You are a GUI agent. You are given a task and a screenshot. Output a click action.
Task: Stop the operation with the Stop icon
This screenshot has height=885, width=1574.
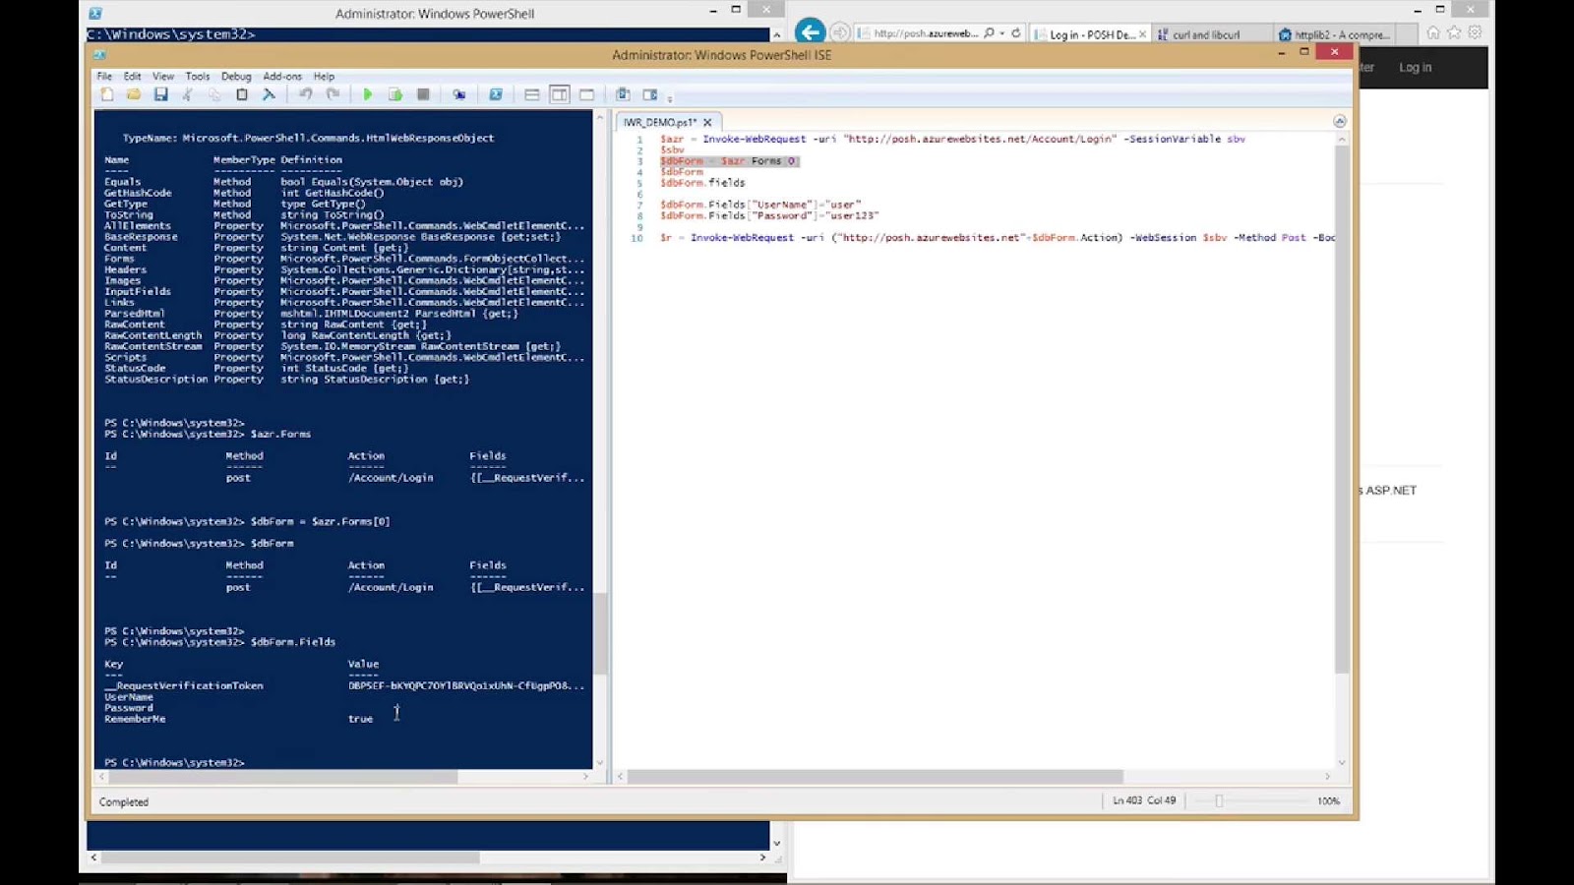(423, 94)
